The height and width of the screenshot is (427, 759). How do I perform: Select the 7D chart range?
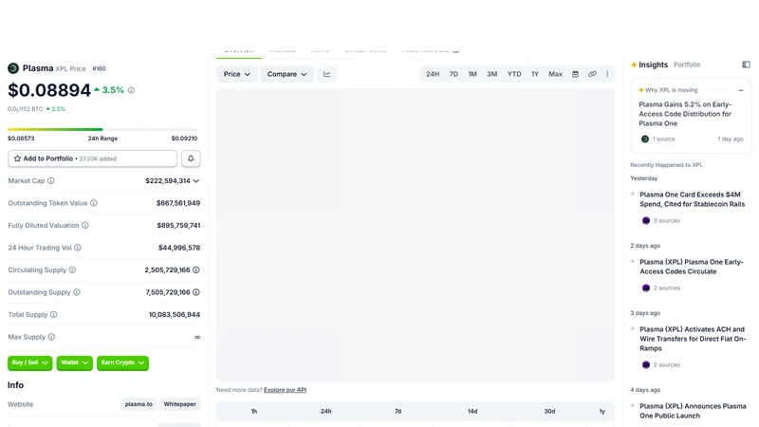[x=454, y=74]
